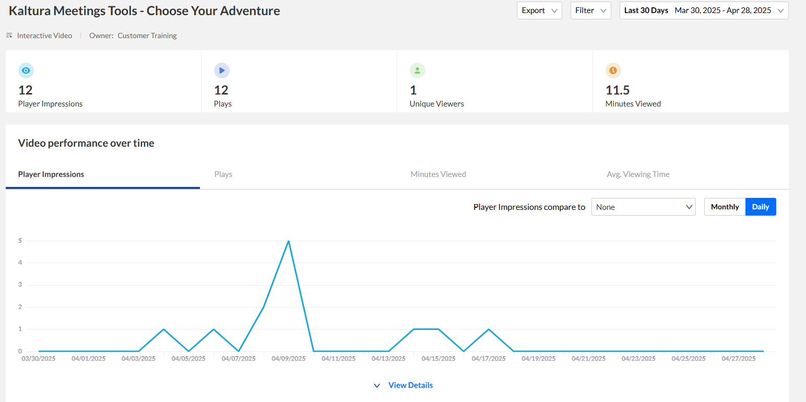Switch to the Plays tab
Image resolution: width=806 pixels, height=402 pixels.
223,174
